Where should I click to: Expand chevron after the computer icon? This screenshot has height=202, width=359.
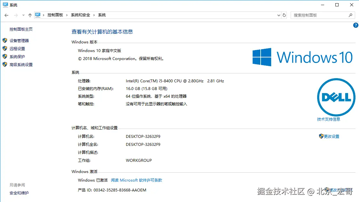coord(43,15)
